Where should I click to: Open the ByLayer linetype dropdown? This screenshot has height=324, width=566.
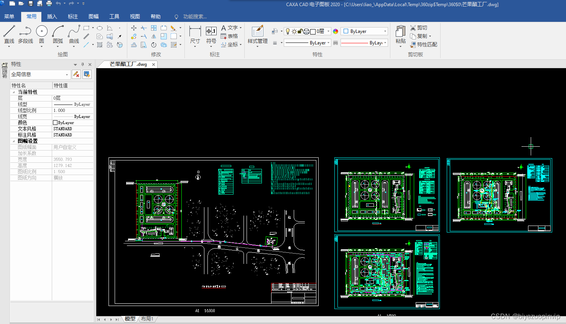(328, 43)
